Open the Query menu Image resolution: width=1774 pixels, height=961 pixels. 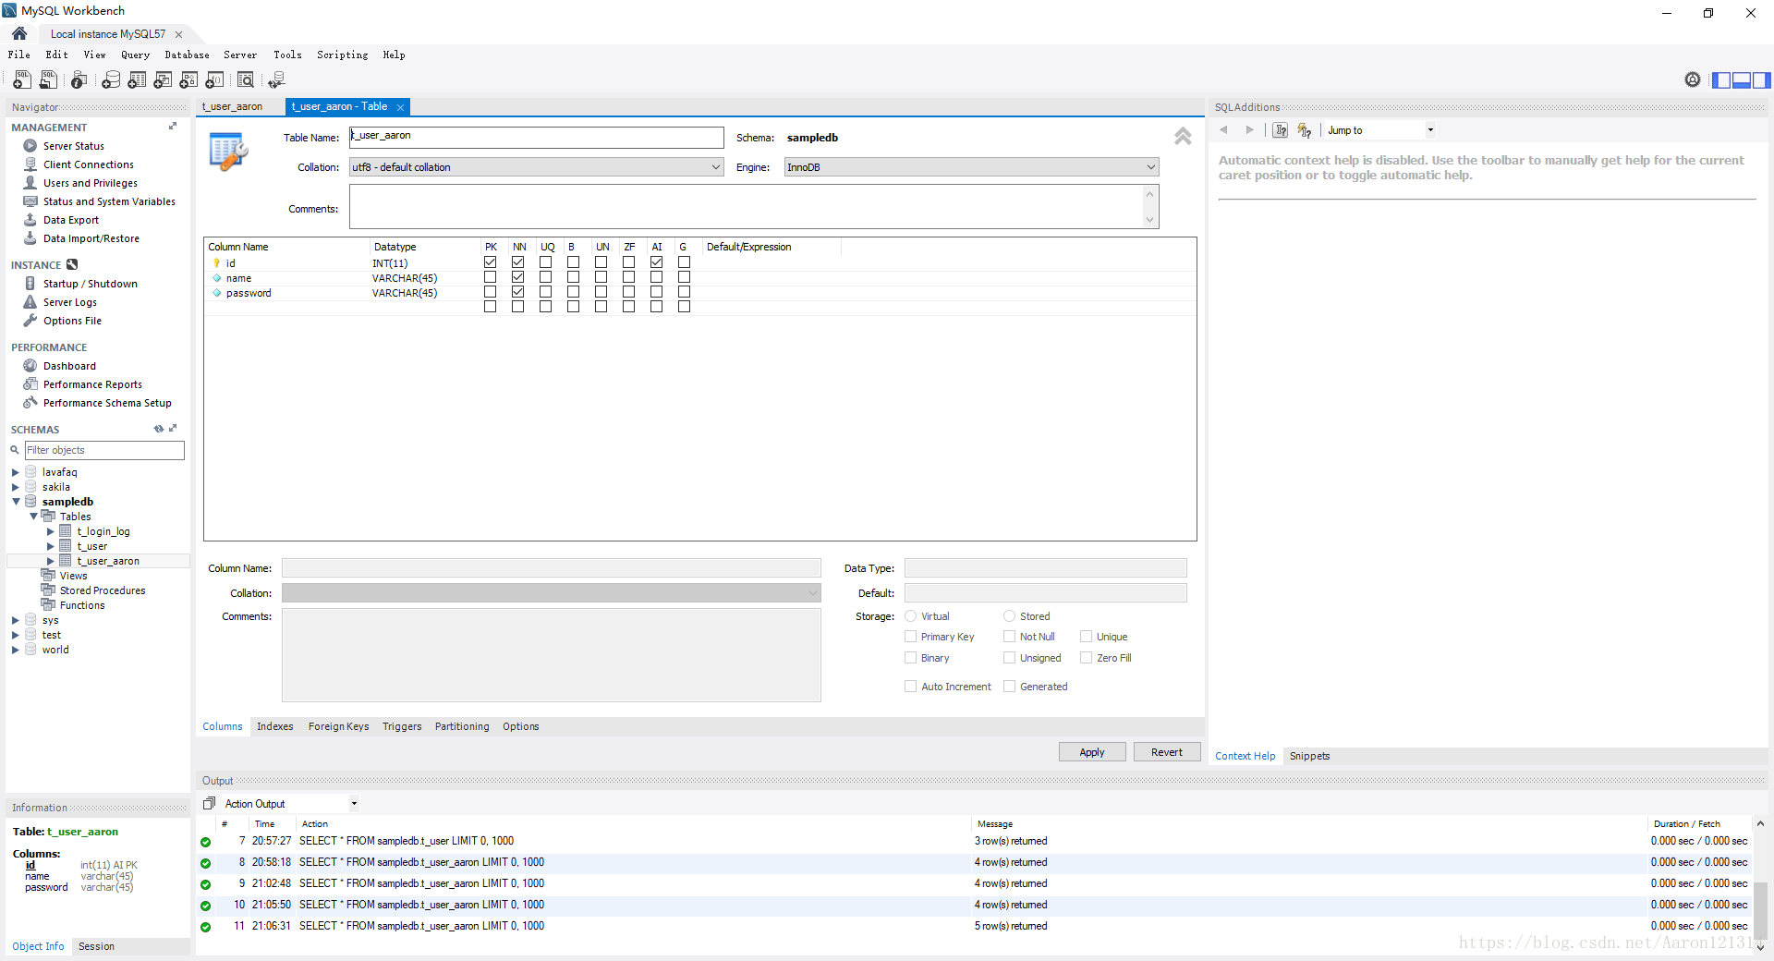click(135, 55)
